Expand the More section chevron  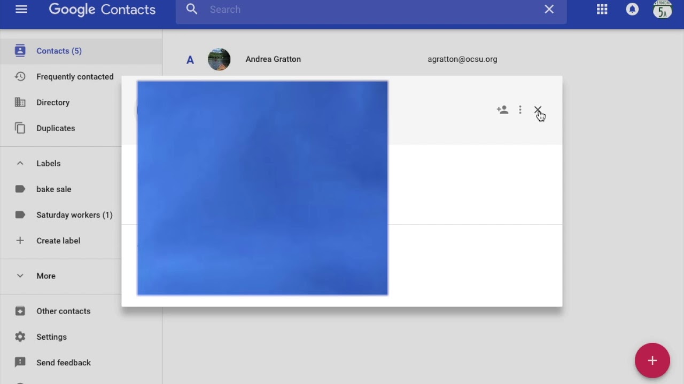(x=20, y=276)
